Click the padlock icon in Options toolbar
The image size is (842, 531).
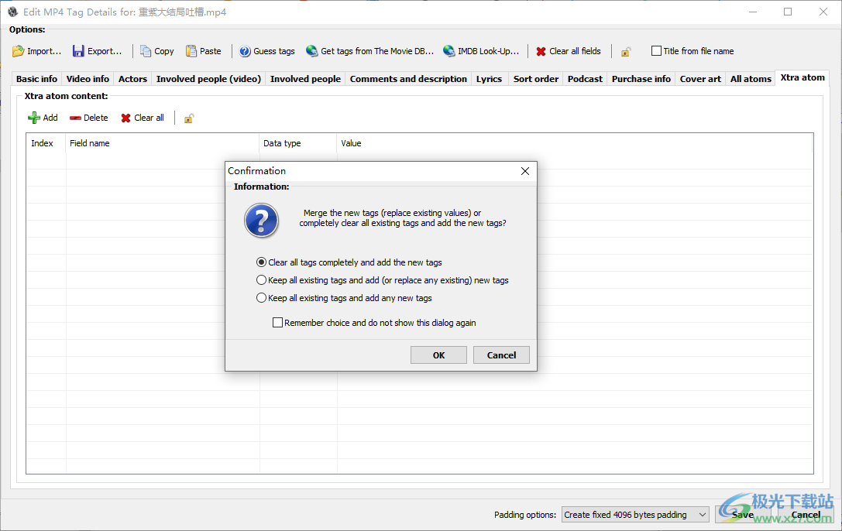pyautogui.click(x=626, y=52)
